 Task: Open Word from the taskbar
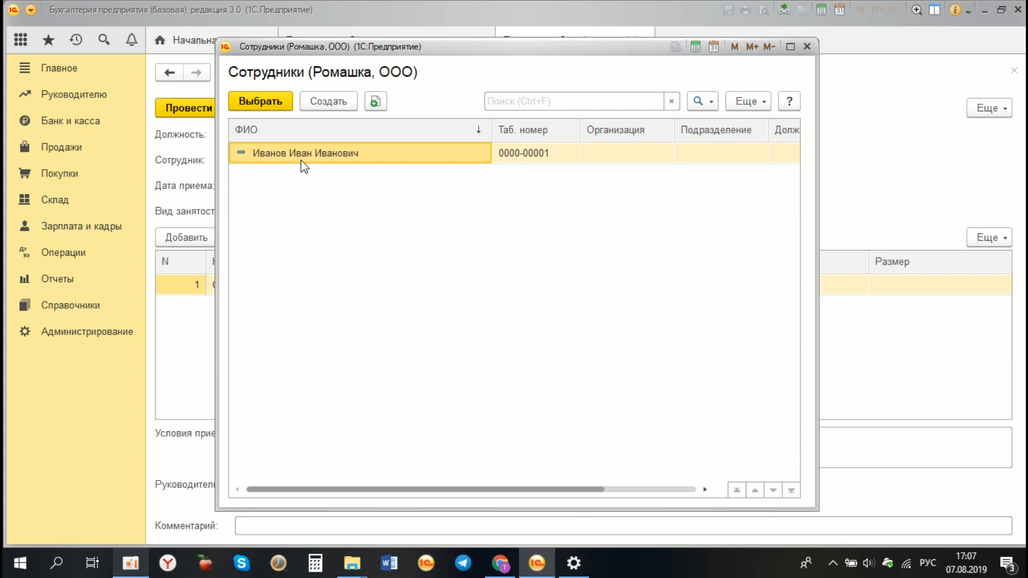389,562
